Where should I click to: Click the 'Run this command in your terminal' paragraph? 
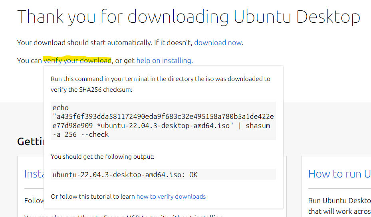(x=161, y=84)
